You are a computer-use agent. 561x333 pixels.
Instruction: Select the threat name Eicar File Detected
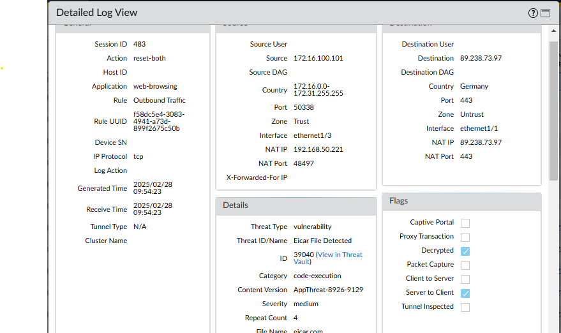[x=323, y=241]
